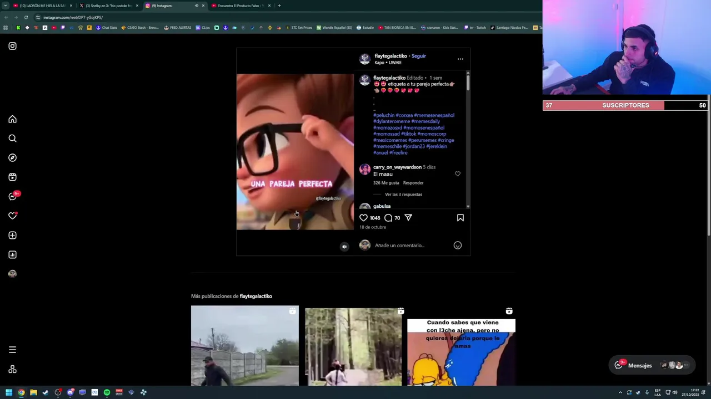
Task: Open the flaytegalactiko profile from the post header
Action: [390, 56]
